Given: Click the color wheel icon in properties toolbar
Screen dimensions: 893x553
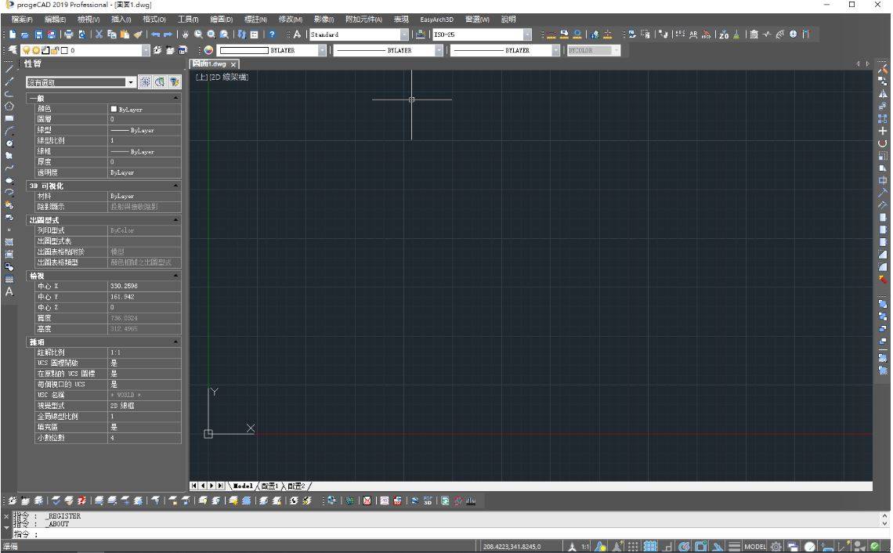Looking at the screenshot, I should click(209, 50).
